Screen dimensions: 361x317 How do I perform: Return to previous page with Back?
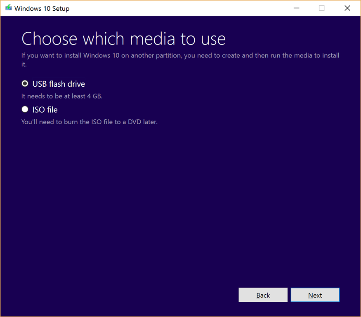tap(263, 295)
